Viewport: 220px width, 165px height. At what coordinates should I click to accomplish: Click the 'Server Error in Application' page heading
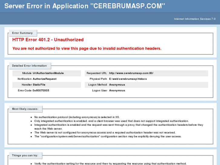pyautogui.click(x=85, y=6)
